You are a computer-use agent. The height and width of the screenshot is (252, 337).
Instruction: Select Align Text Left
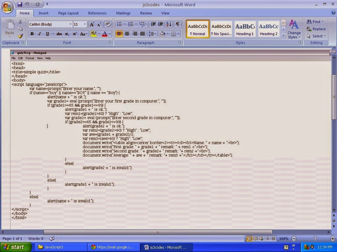119,34
